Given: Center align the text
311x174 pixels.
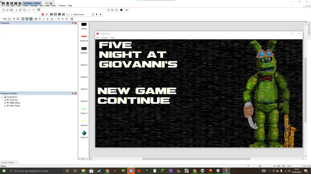Looking at the screenshot, I should point(63,19).
